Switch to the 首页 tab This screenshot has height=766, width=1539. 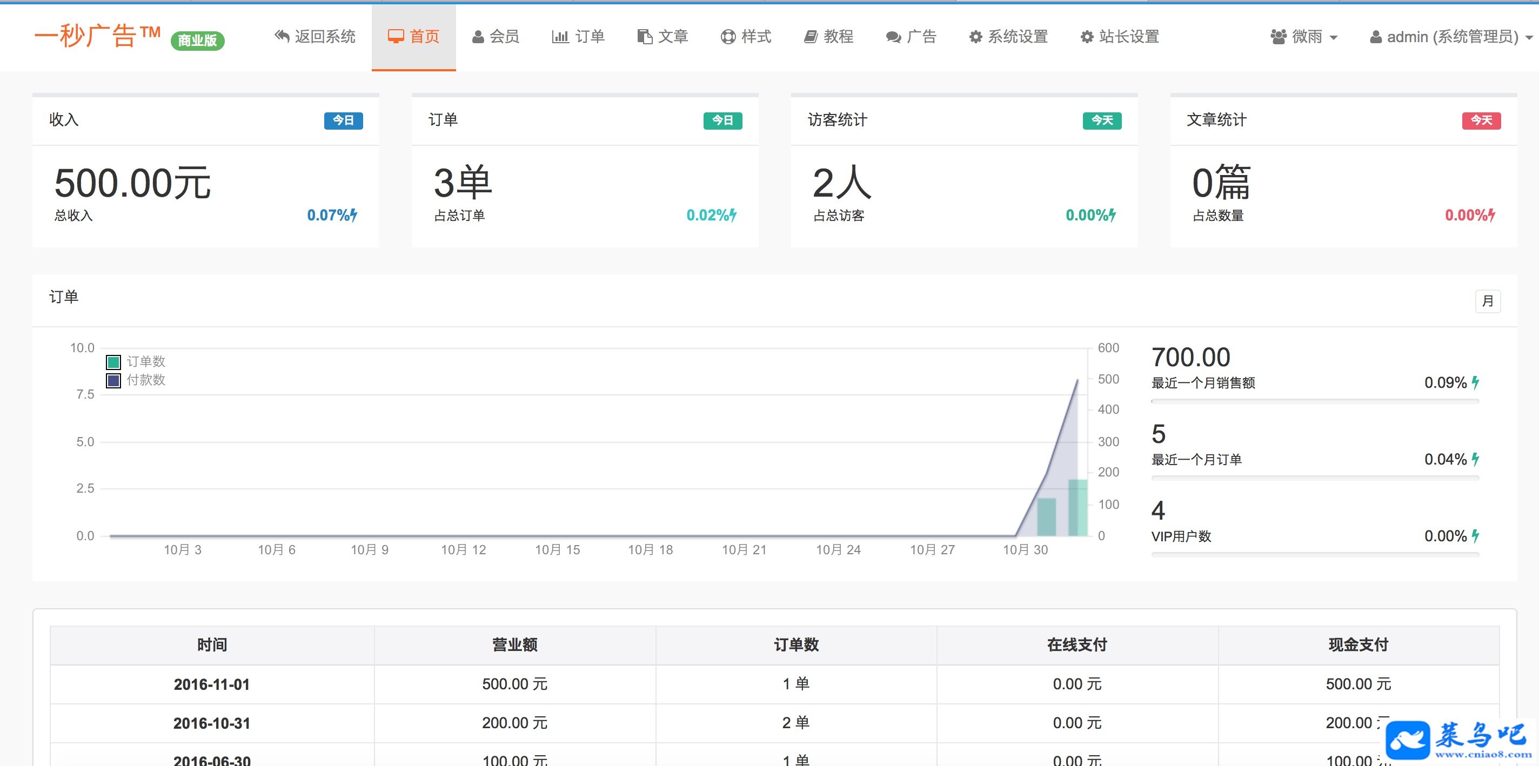(413, 37)
